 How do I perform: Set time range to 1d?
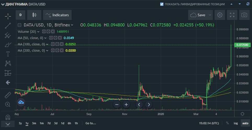tap(62, 123)
